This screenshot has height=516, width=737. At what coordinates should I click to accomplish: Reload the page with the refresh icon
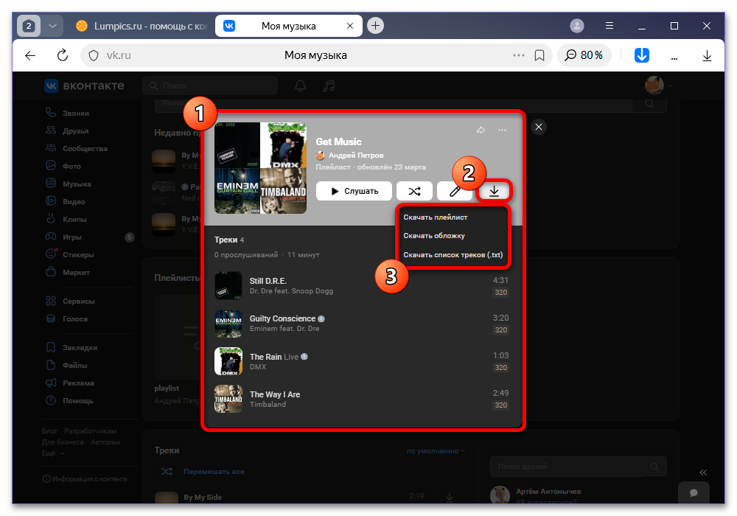click(63, 55)
